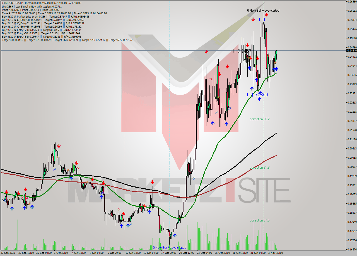Click the 'correction 38.2' Fibonacci label
Viewport: 357px width, 256px height.
pos(260,119)
